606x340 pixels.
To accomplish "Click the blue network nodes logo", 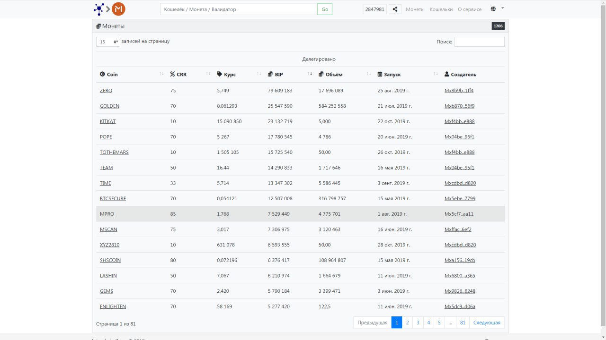I will pyautogui.click(x=98, y=9).
